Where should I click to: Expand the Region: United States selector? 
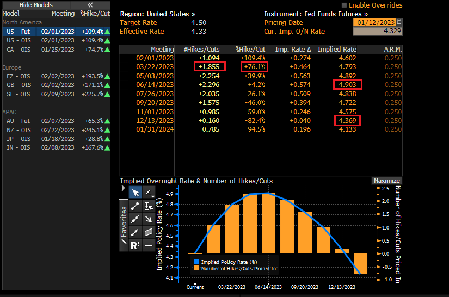click(158, 14)
